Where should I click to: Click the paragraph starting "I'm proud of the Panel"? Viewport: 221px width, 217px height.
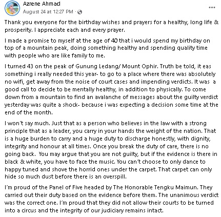pos(111,199)
